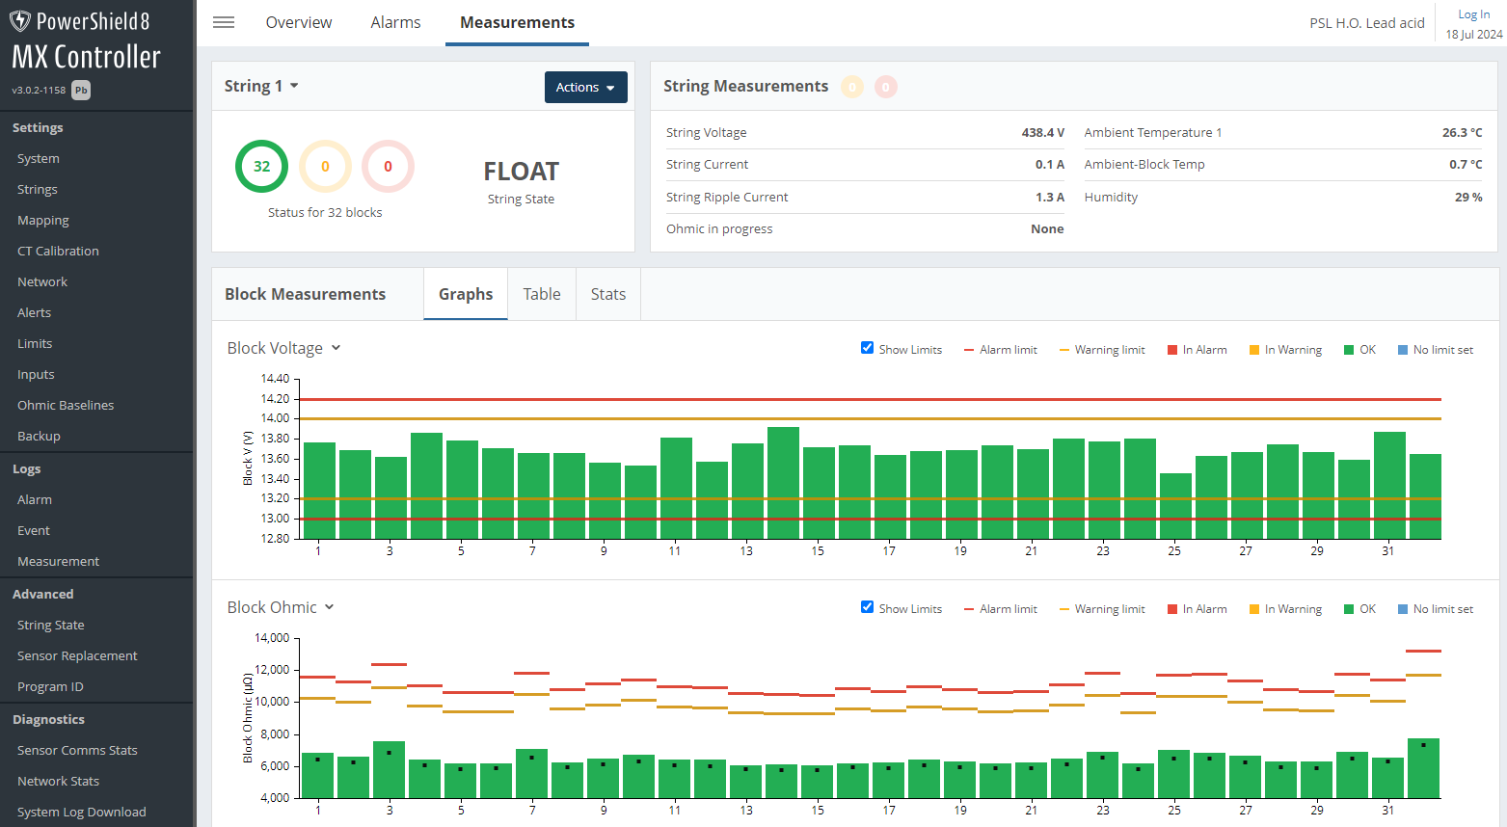Click the red In Alarm legend swatch
The width and height of the screenshot is (1507, 827).
coord(1174,349)
